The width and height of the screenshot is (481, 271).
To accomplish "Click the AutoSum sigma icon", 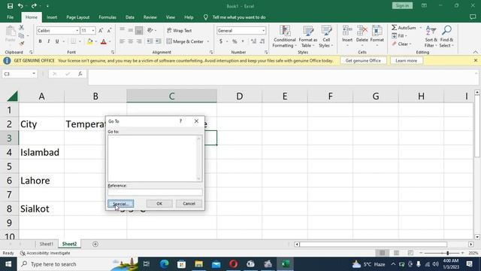I will click(x=394, y=28).
